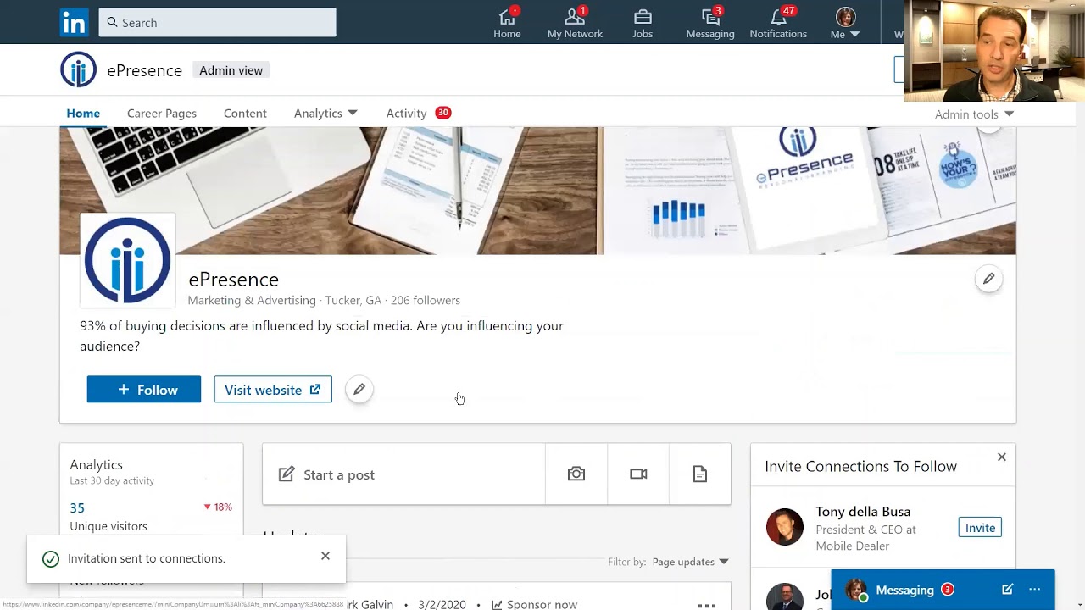Dismiss the invitation sent notification
The width and height of the screenshot is (1085, 610).
tap(325, 556)
